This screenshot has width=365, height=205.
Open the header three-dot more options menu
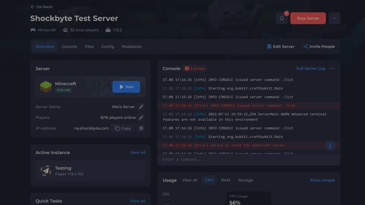click(334, 18)
